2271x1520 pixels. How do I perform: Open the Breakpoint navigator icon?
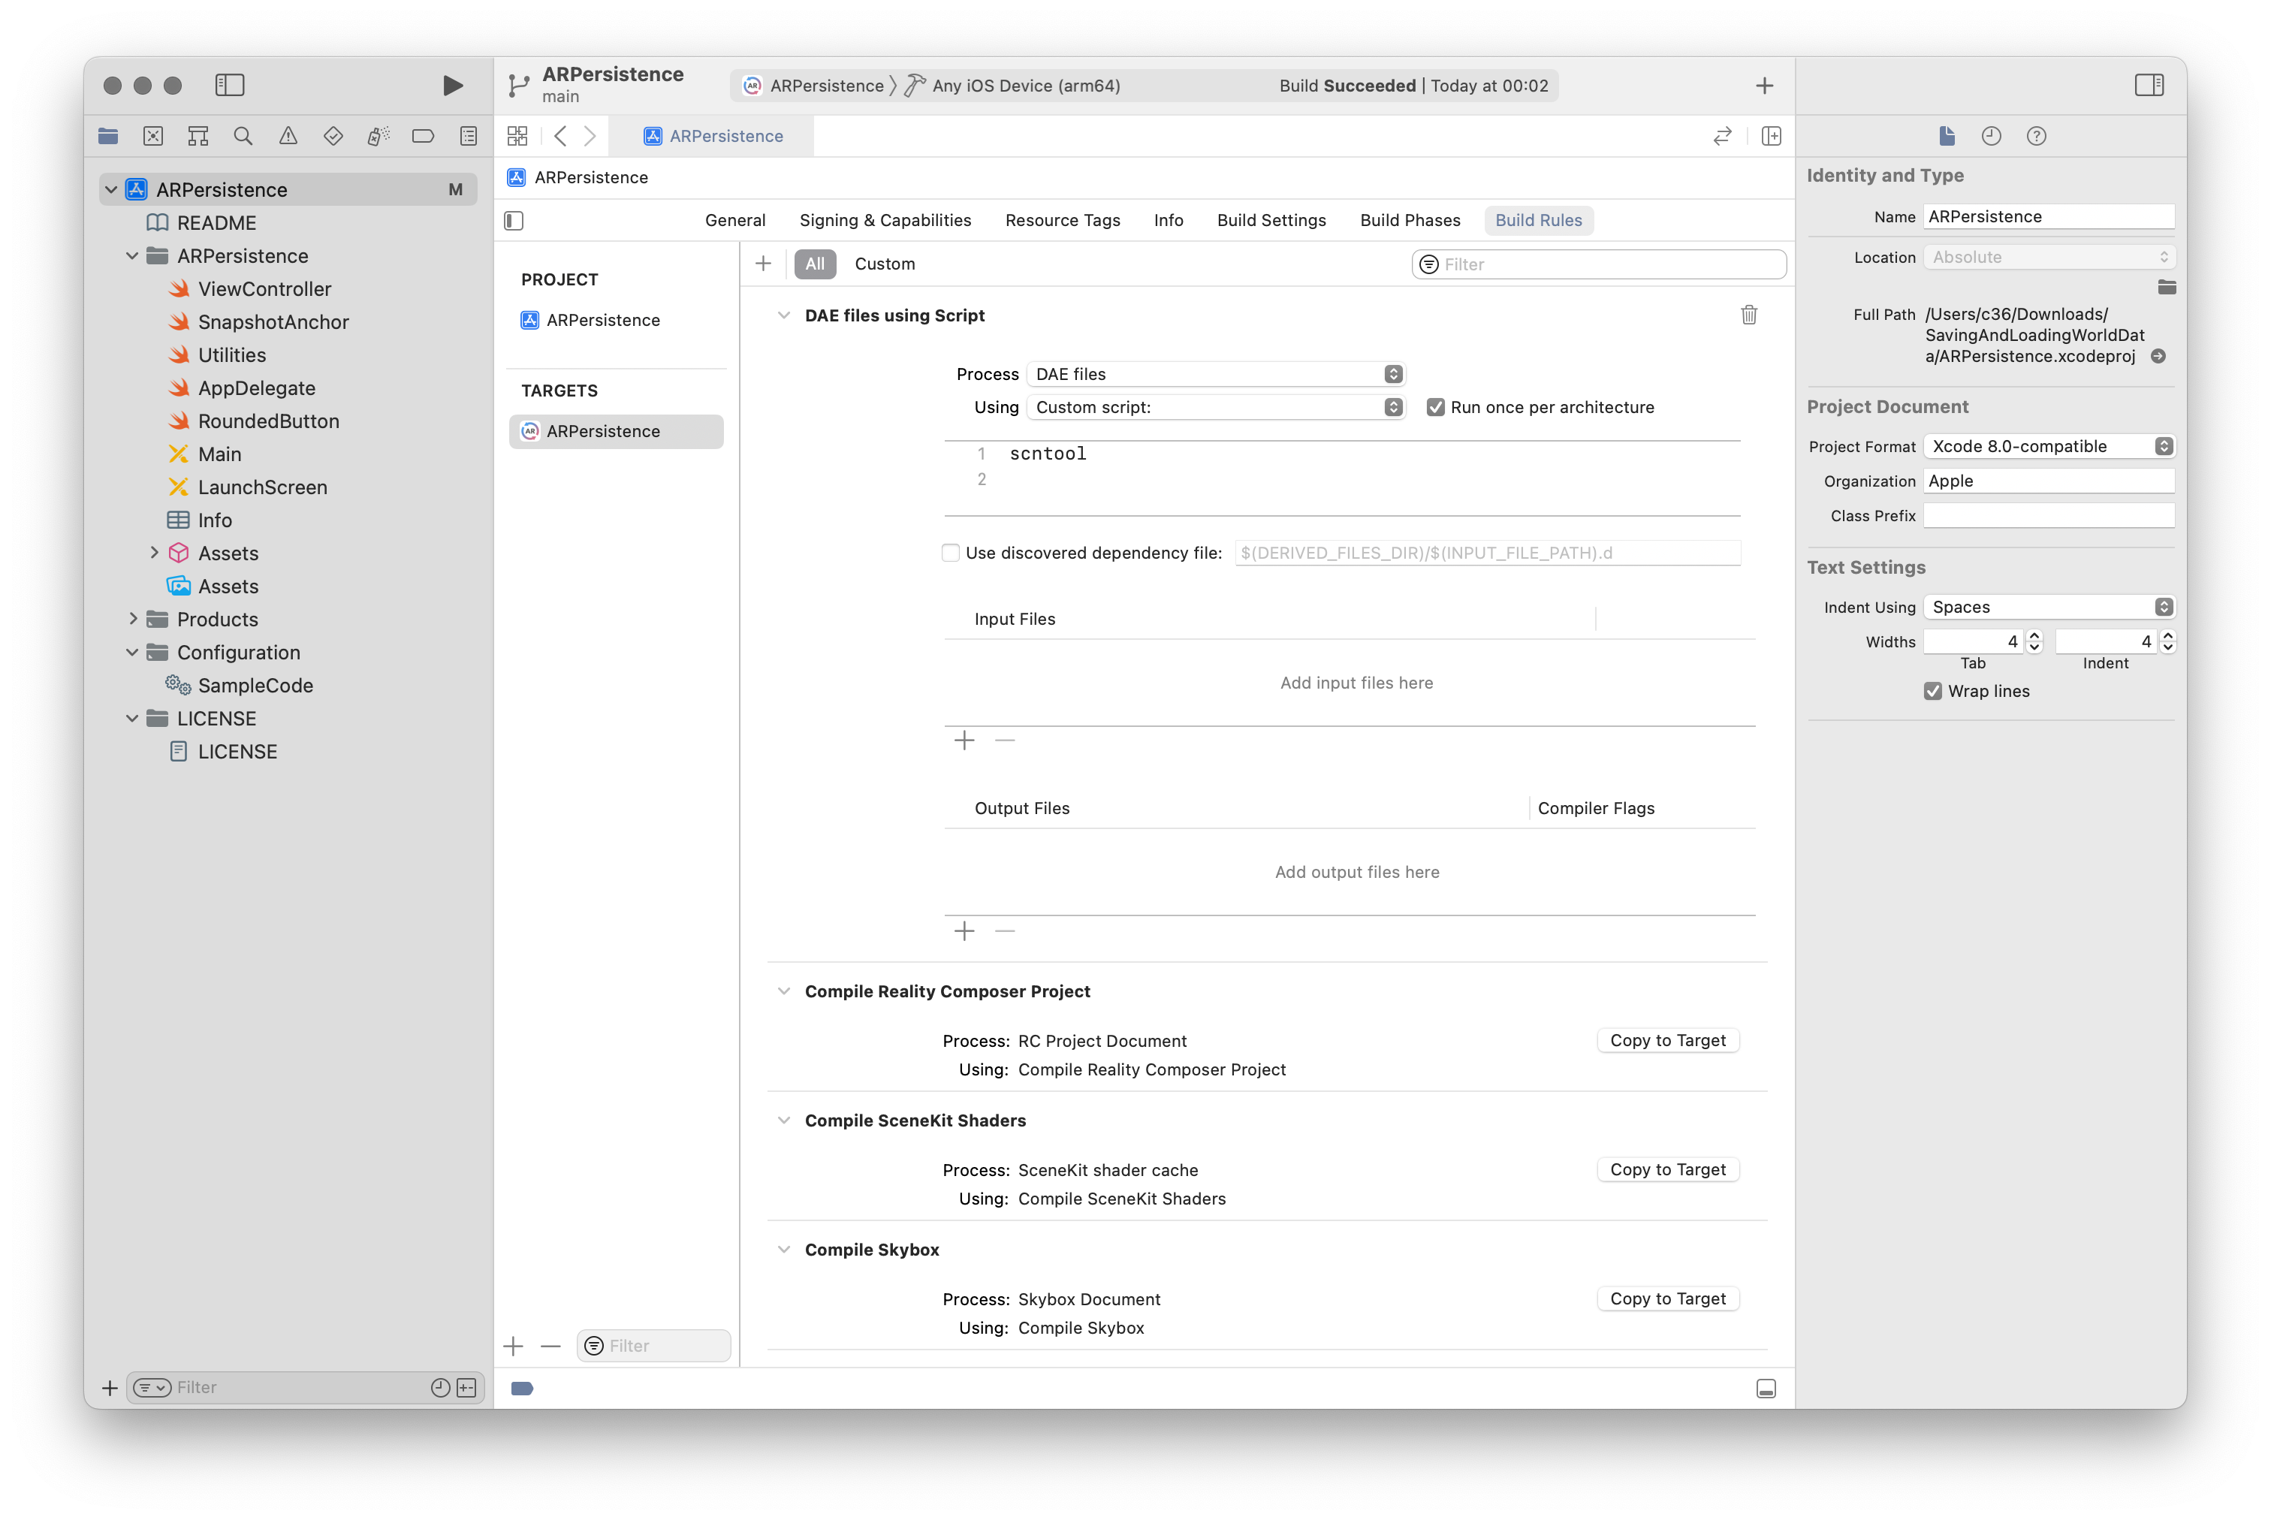tap(423, 136)
